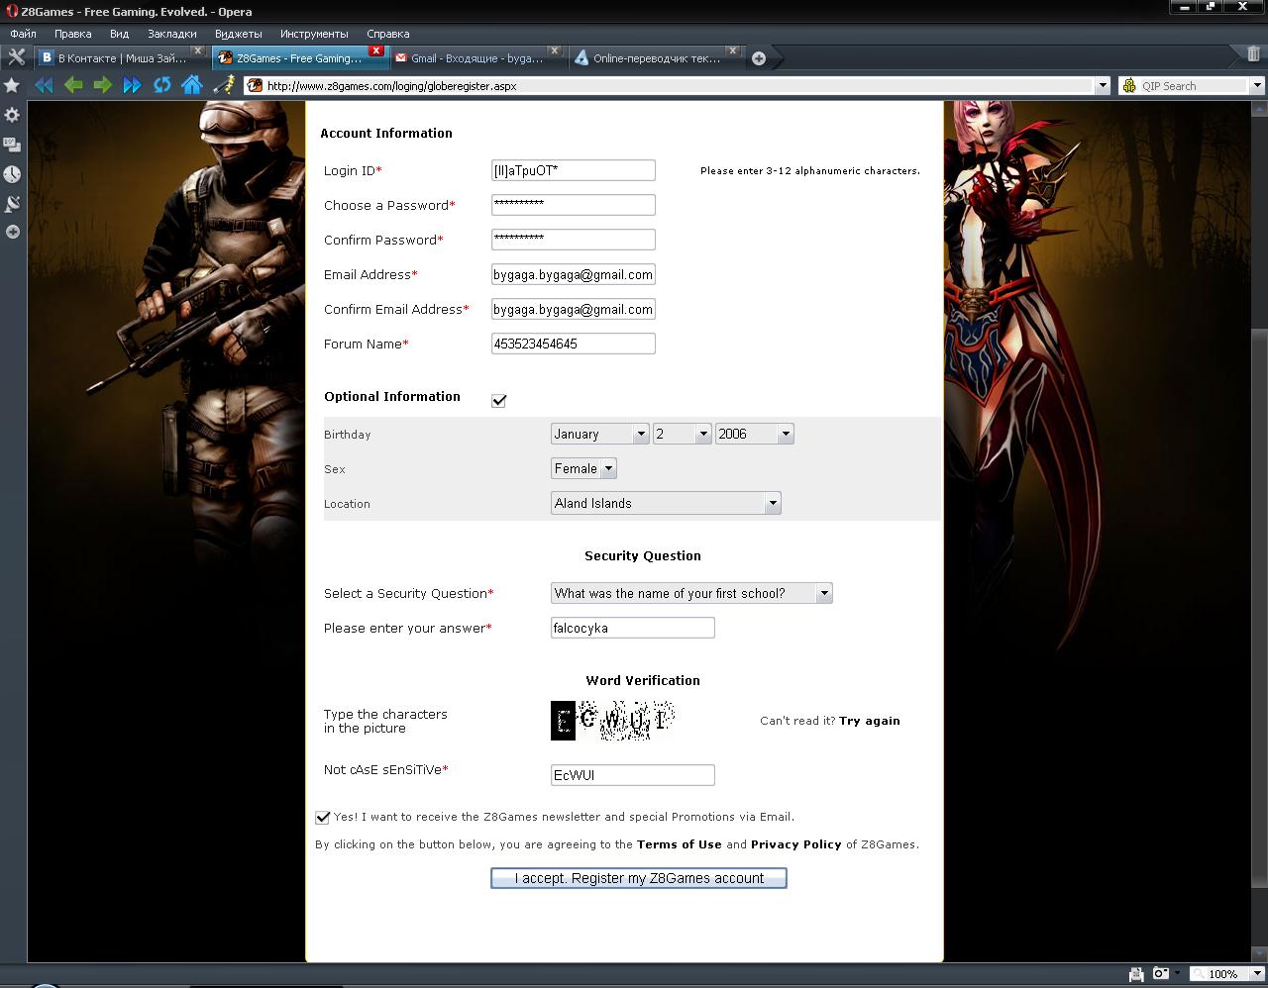Viewport: 1268px width, 988px height.
Task: Click the captcha Try again link
Action: coord(870,721)
